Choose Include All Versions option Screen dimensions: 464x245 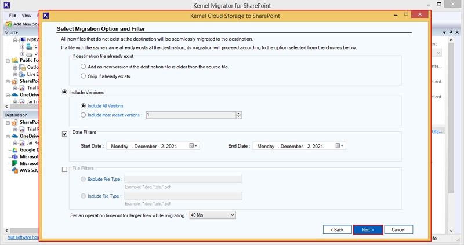tap(83, 105)
